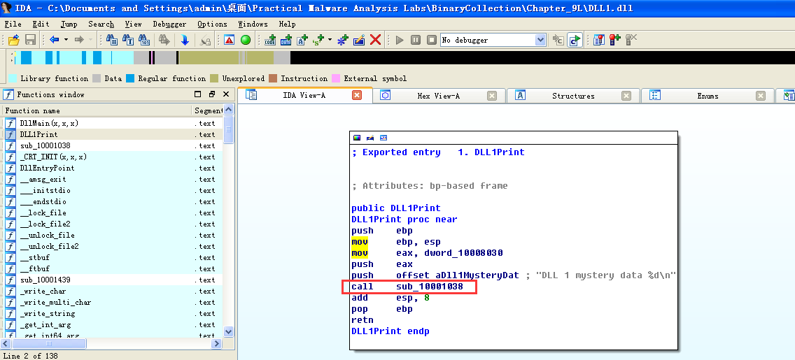Image resolution: width=795 pixels, height=360 pixels.
Task: Click the binoculars Search text icon
Action: point(128,39)
